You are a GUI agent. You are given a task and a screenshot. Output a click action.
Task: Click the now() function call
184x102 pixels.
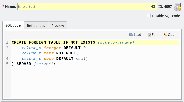point(82,59)
